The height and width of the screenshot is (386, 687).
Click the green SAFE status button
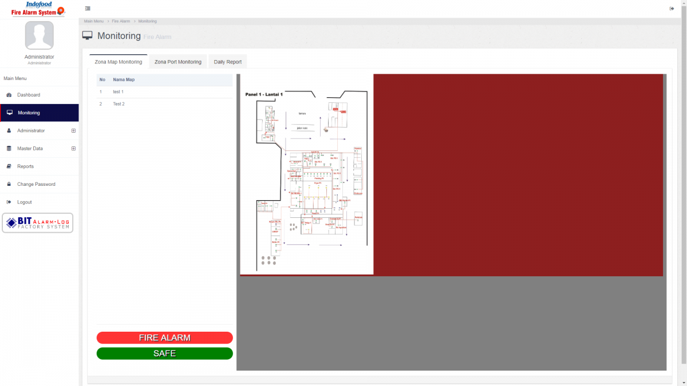pos(164,353)
